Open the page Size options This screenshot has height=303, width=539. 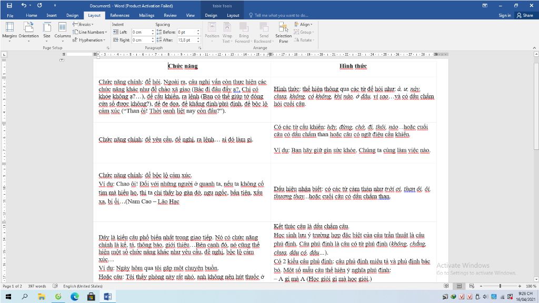pyautogui.click(x=47, y=32)
